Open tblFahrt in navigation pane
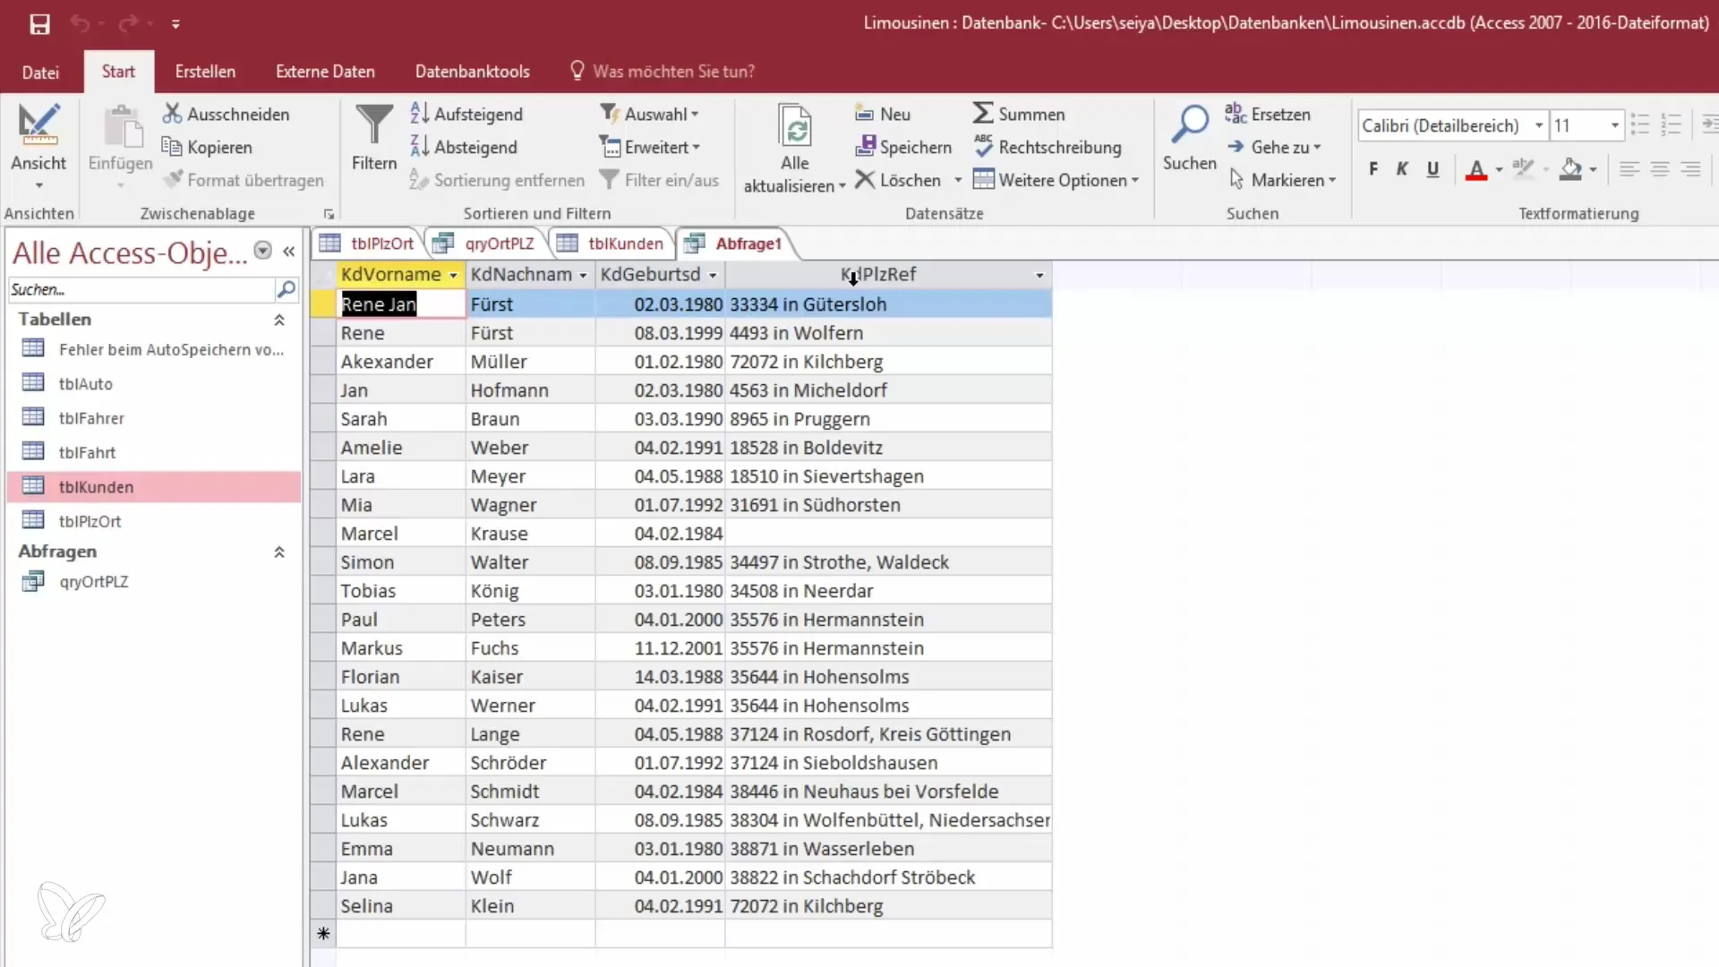The height and width of the screenshot is (967, 1719). (x=87, y=452)
